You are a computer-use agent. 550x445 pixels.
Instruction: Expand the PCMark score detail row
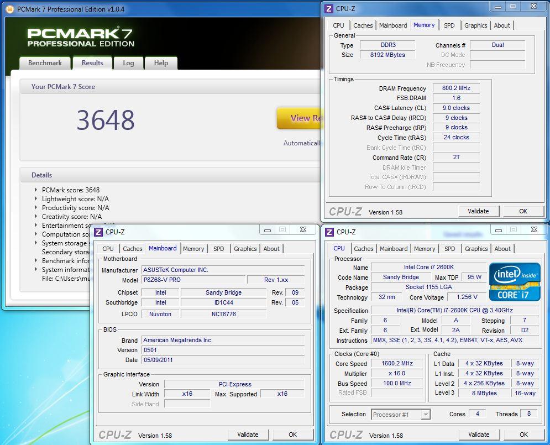point(36,190)
